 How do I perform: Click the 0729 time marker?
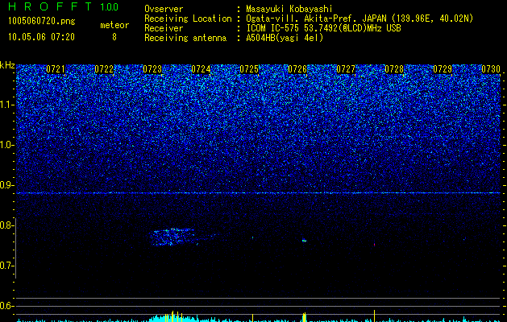[x=443, y=69]
